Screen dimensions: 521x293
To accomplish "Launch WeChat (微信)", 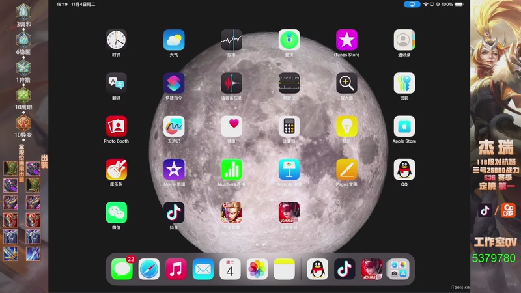I will point(117,213).
